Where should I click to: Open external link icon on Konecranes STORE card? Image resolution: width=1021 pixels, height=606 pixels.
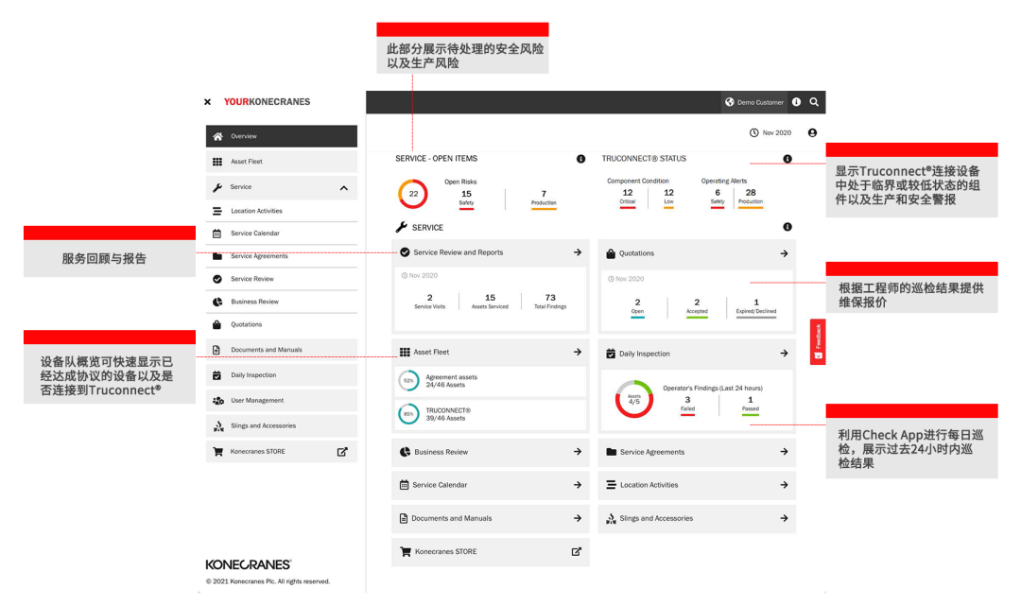click(577, 552)
